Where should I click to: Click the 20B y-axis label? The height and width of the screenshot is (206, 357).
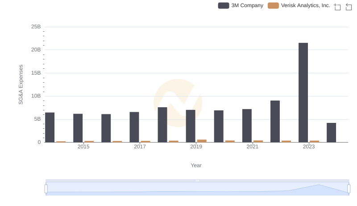click(x=36, y=50)
